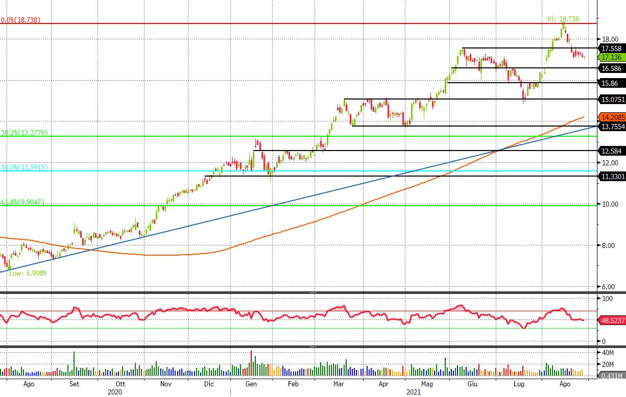
Task: Click the 15.0751 level tag
Action: pyautogui.click(x=612, y=99)
